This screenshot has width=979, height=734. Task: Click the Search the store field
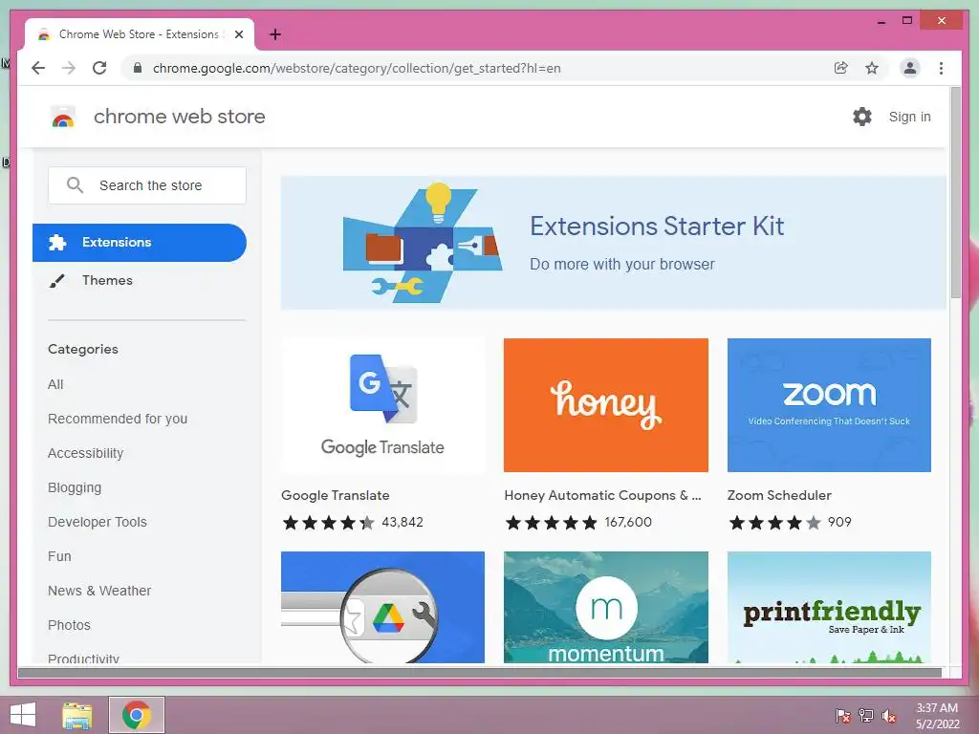click(146, 185)
